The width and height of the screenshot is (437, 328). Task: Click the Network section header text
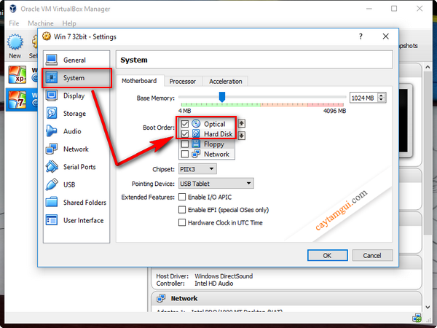(184, 298)
